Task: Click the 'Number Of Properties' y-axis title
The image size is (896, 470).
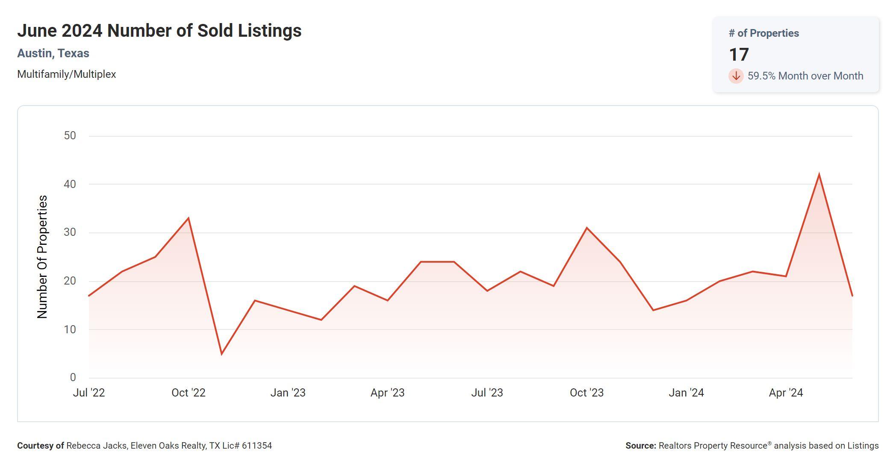Action: 42,257
